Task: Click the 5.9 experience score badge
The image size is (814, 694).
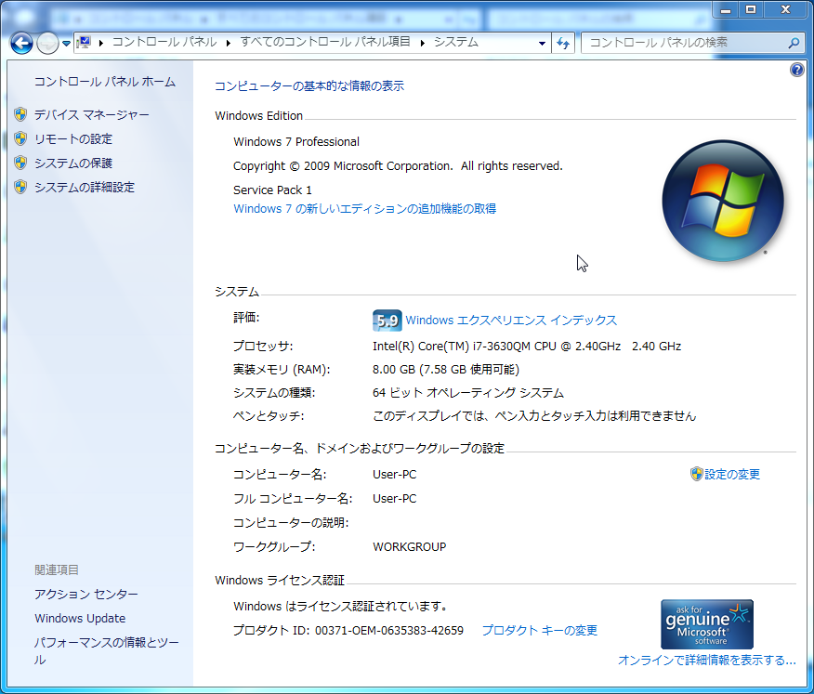Action: click(387, 321)
